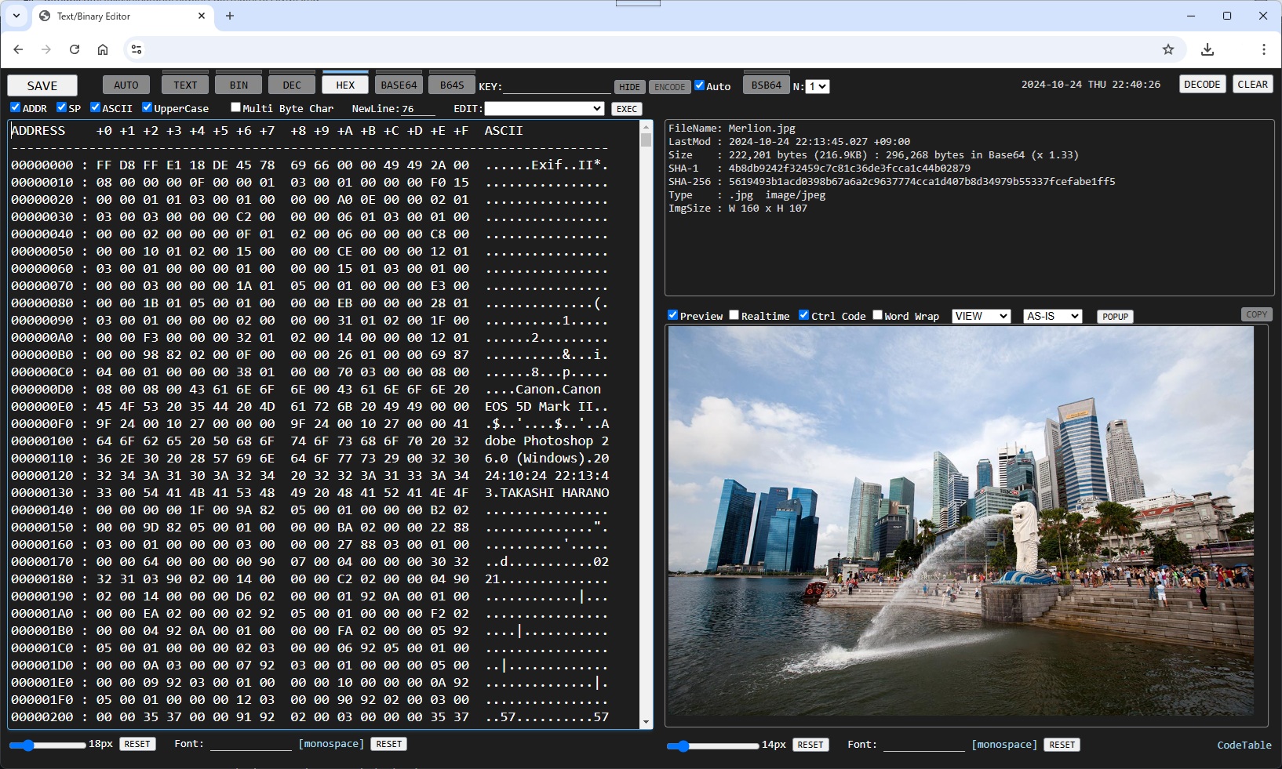Viewport: 1282px width, 769px height.
Task: Enable the Word Wrap checkbox
Action: 877,315
